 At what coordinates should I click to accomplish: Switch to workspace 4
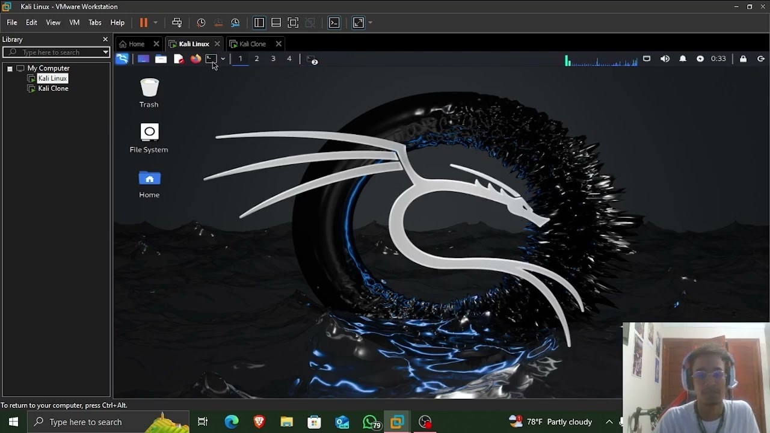click(x=289, y=58)
